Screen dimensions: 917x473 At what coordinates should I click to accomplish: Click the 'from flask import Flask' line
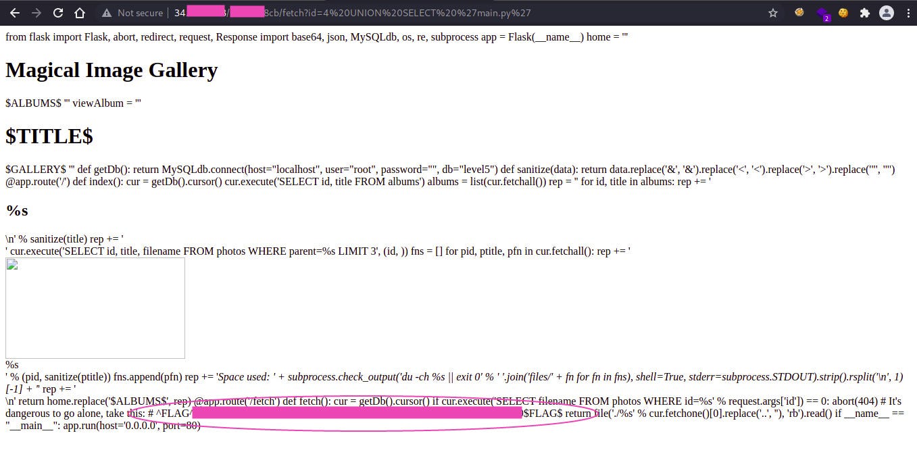tap(316, 37)
